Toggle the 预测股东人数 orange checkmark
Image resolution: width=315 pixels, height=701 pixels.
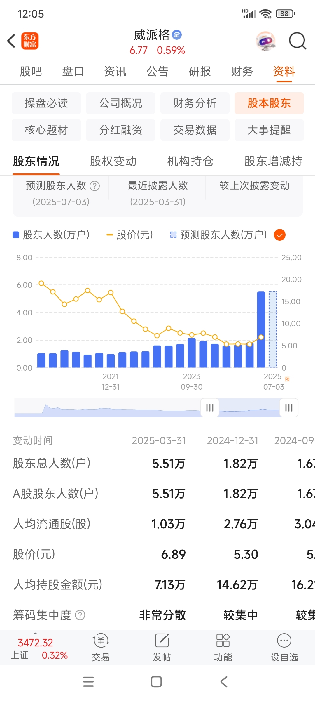280,235
